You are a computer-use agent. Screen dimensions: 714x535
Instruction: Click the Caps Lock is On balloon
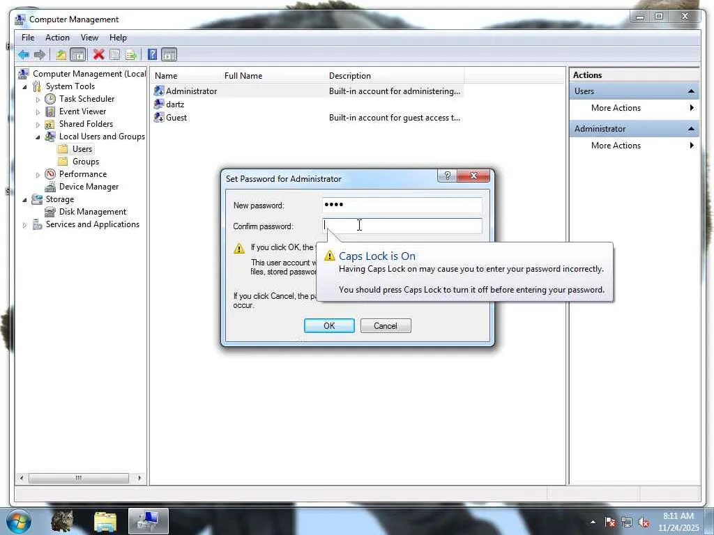point(464,272)
